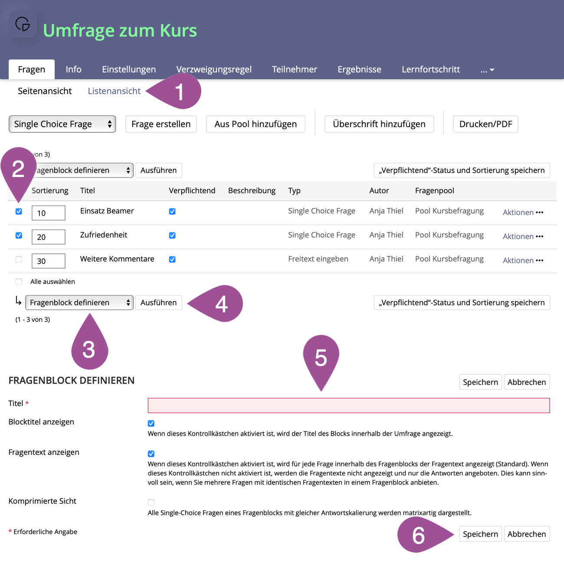Switch to the Einstellungen tab

128,69
